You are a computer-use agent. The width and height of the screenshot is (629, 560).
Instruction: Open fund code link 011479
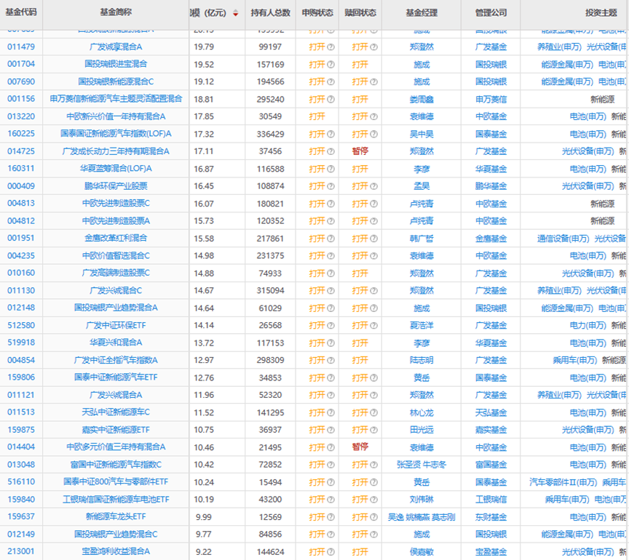tap(21, 47)
